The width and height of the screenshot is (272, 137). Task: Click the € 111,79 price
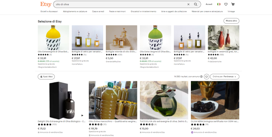point(93,129)
